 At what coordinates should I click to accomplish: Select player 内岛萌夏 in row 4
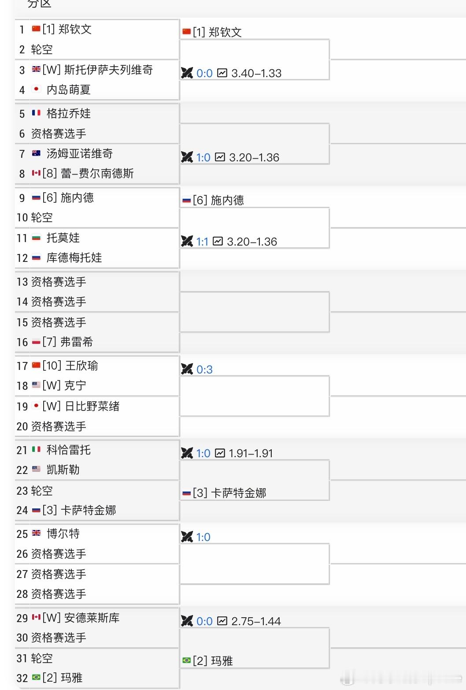[69, 90]
